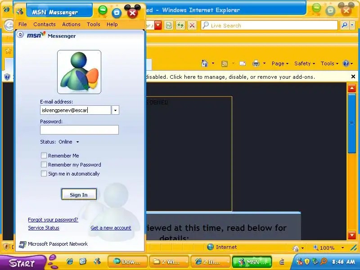Click the Help question mark icon
This screenshot has width=360, height=270.
346,63
